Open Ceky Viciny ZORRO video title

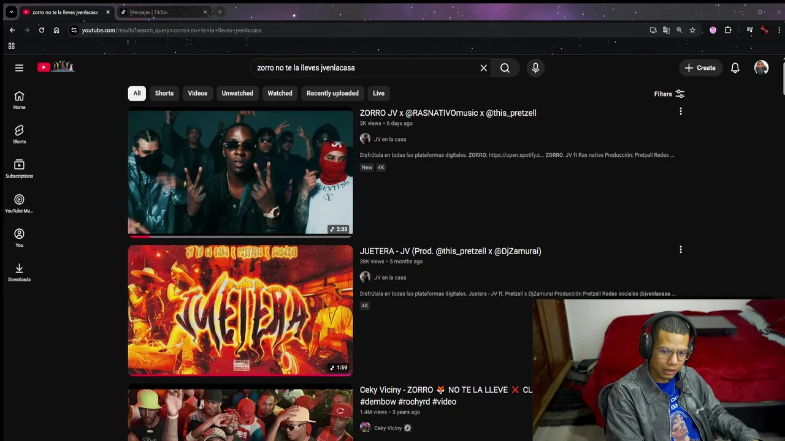[446, 396]
